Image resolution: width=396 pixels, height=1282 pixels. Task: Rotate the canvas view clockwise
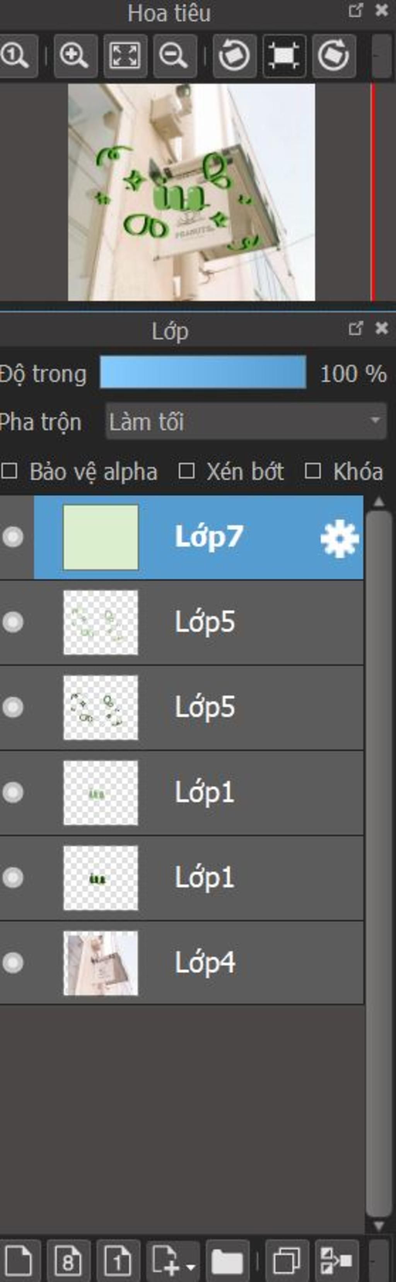pyautogui.click(x=333, y=56)
